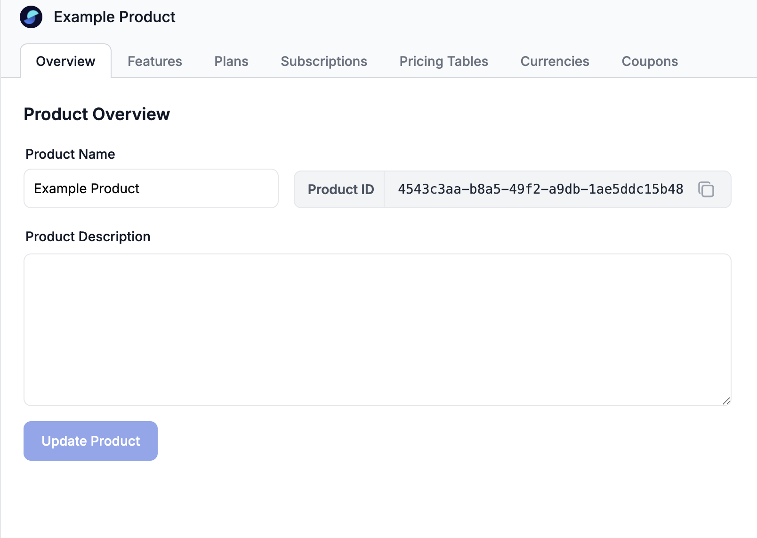Viewport: 757px width, 538px height.
Task: Switch to the Currencies tab
Action: [555, 61]
